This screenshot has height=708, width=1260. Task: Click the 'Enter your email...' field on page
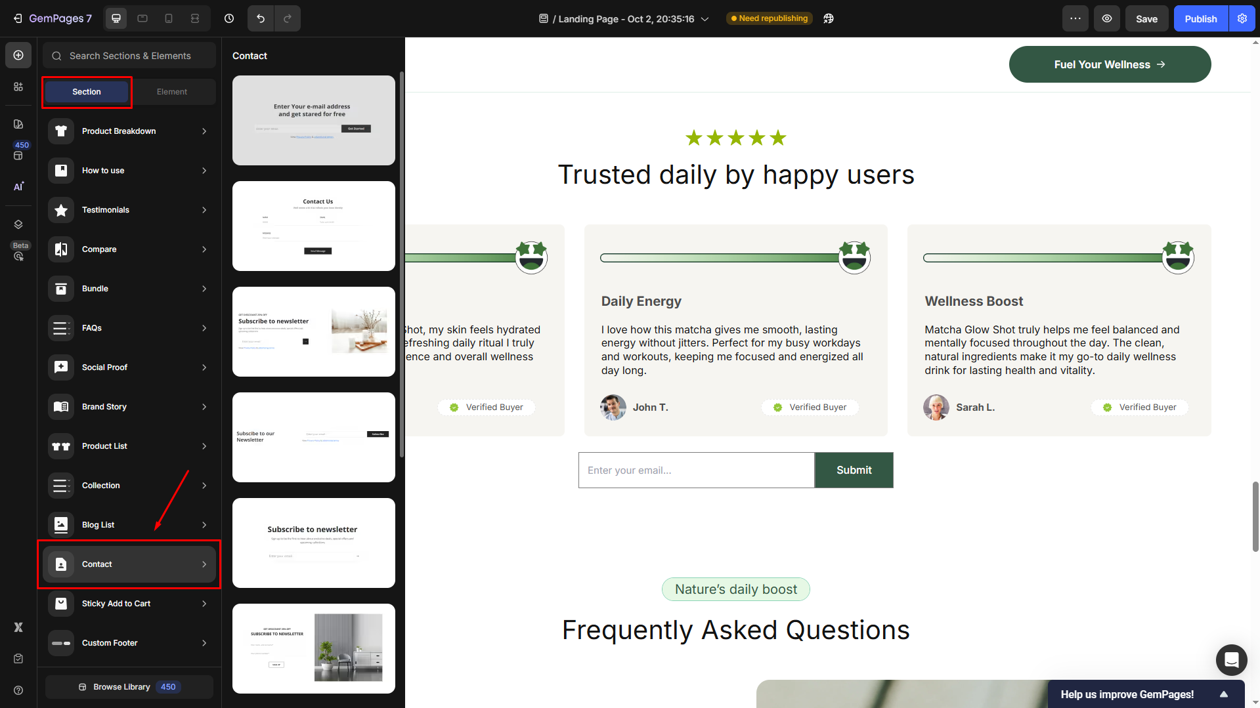tap(696, 470)
